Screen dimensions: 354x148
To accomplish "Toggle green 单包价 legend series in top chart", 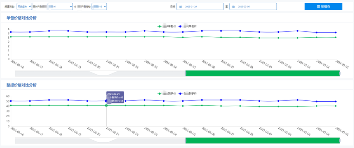I will pos(167,26).
